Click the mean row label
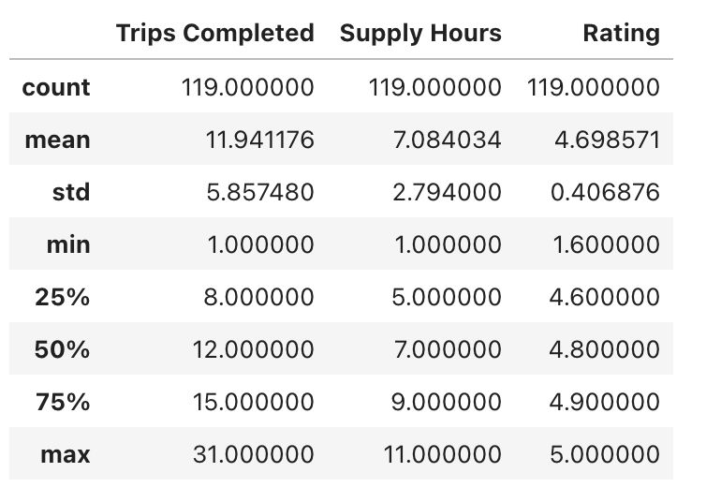Screen dimensions: 721x502 tap(57, 140)
